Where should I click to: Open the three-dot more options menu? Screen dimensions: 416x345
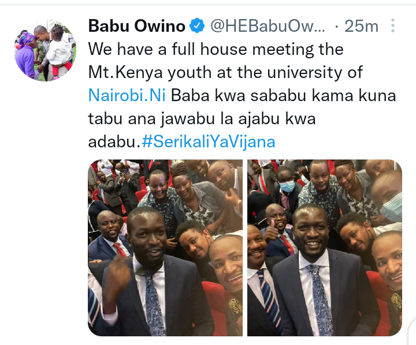[393, 26]
